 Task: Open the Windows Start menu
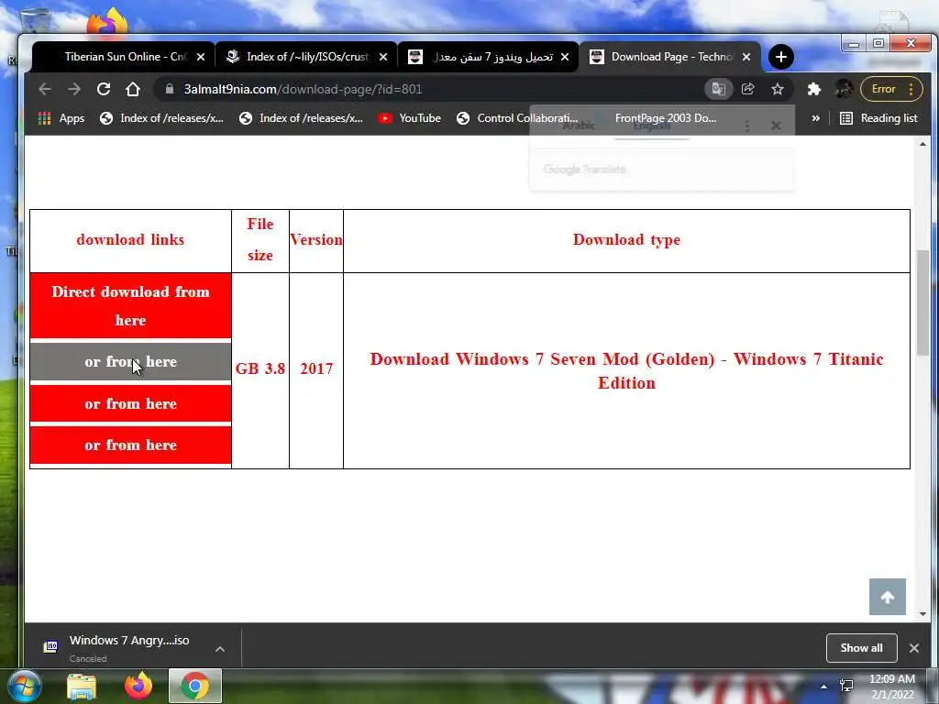coord(24,686)
